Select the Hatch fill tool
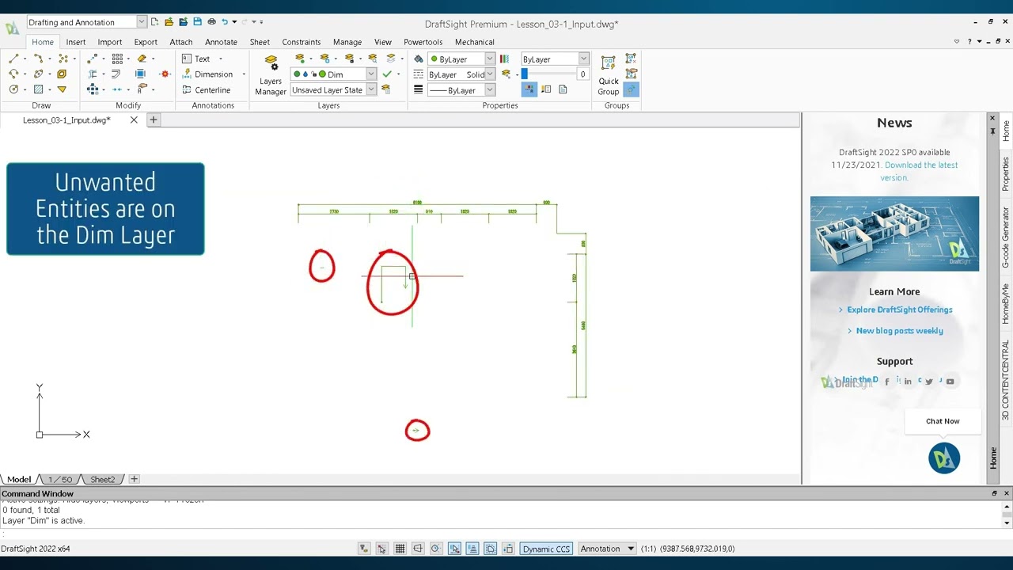1013x570 pixels. [38, 89]
